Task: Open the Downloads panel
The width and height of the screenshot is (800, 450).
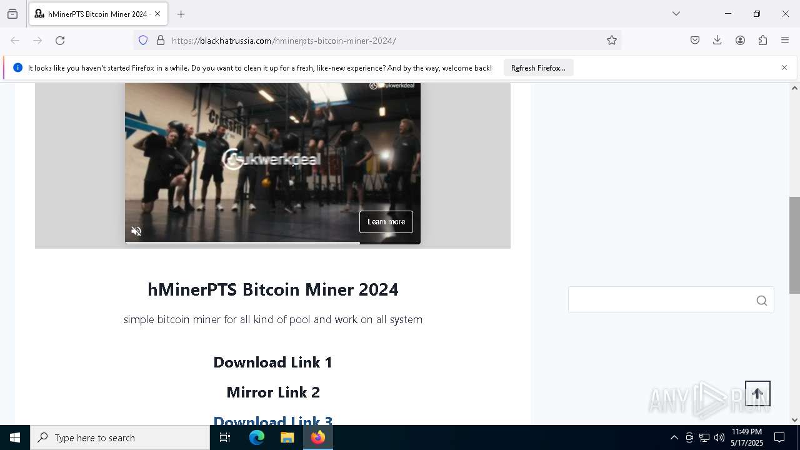Action: pyautogui.click(x=717, y=40)
